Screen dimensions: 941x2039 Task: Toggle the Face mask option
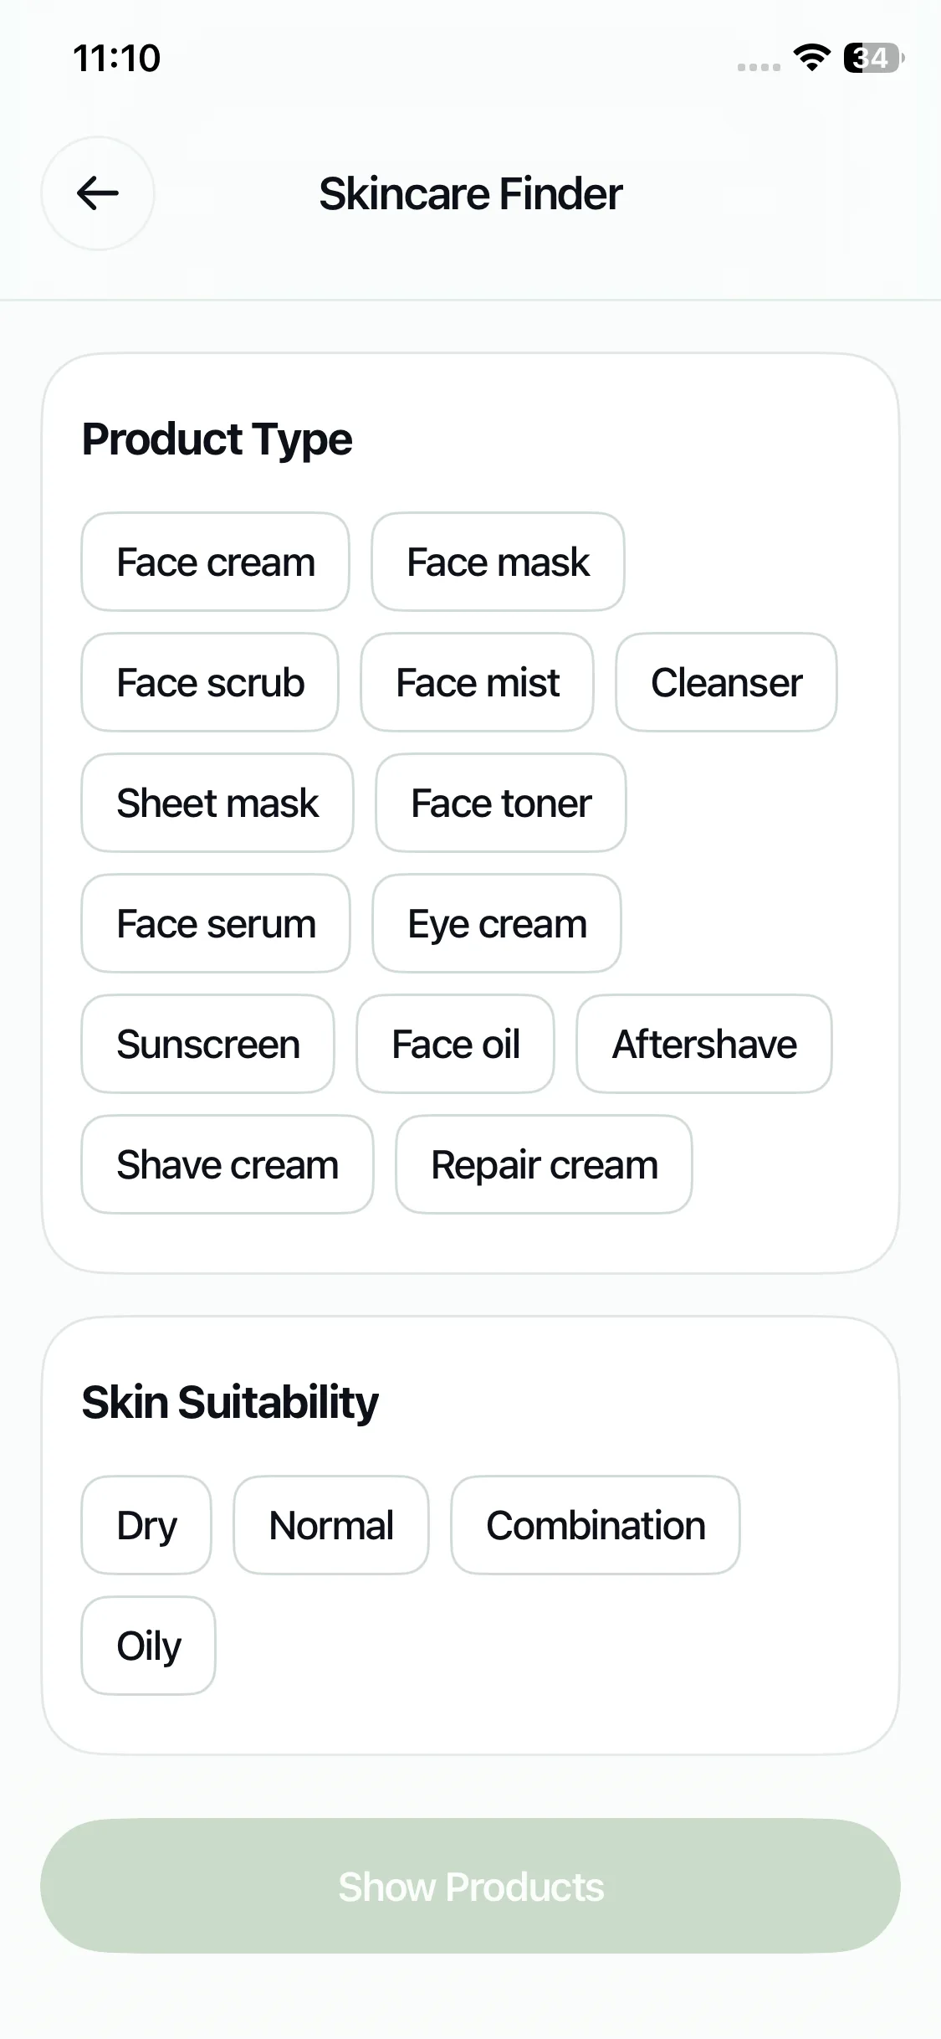click(x=498, y=562)
